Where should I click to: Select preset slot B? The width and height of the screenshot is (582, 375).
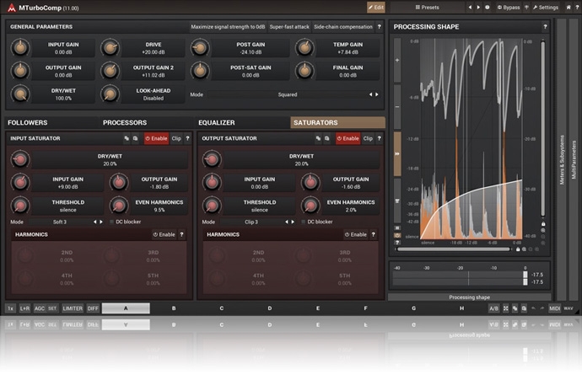tap(174, 308)
